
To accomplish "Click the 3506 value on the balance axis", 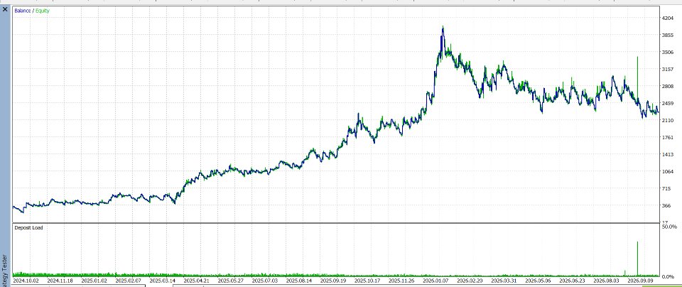I will (667, 52).
